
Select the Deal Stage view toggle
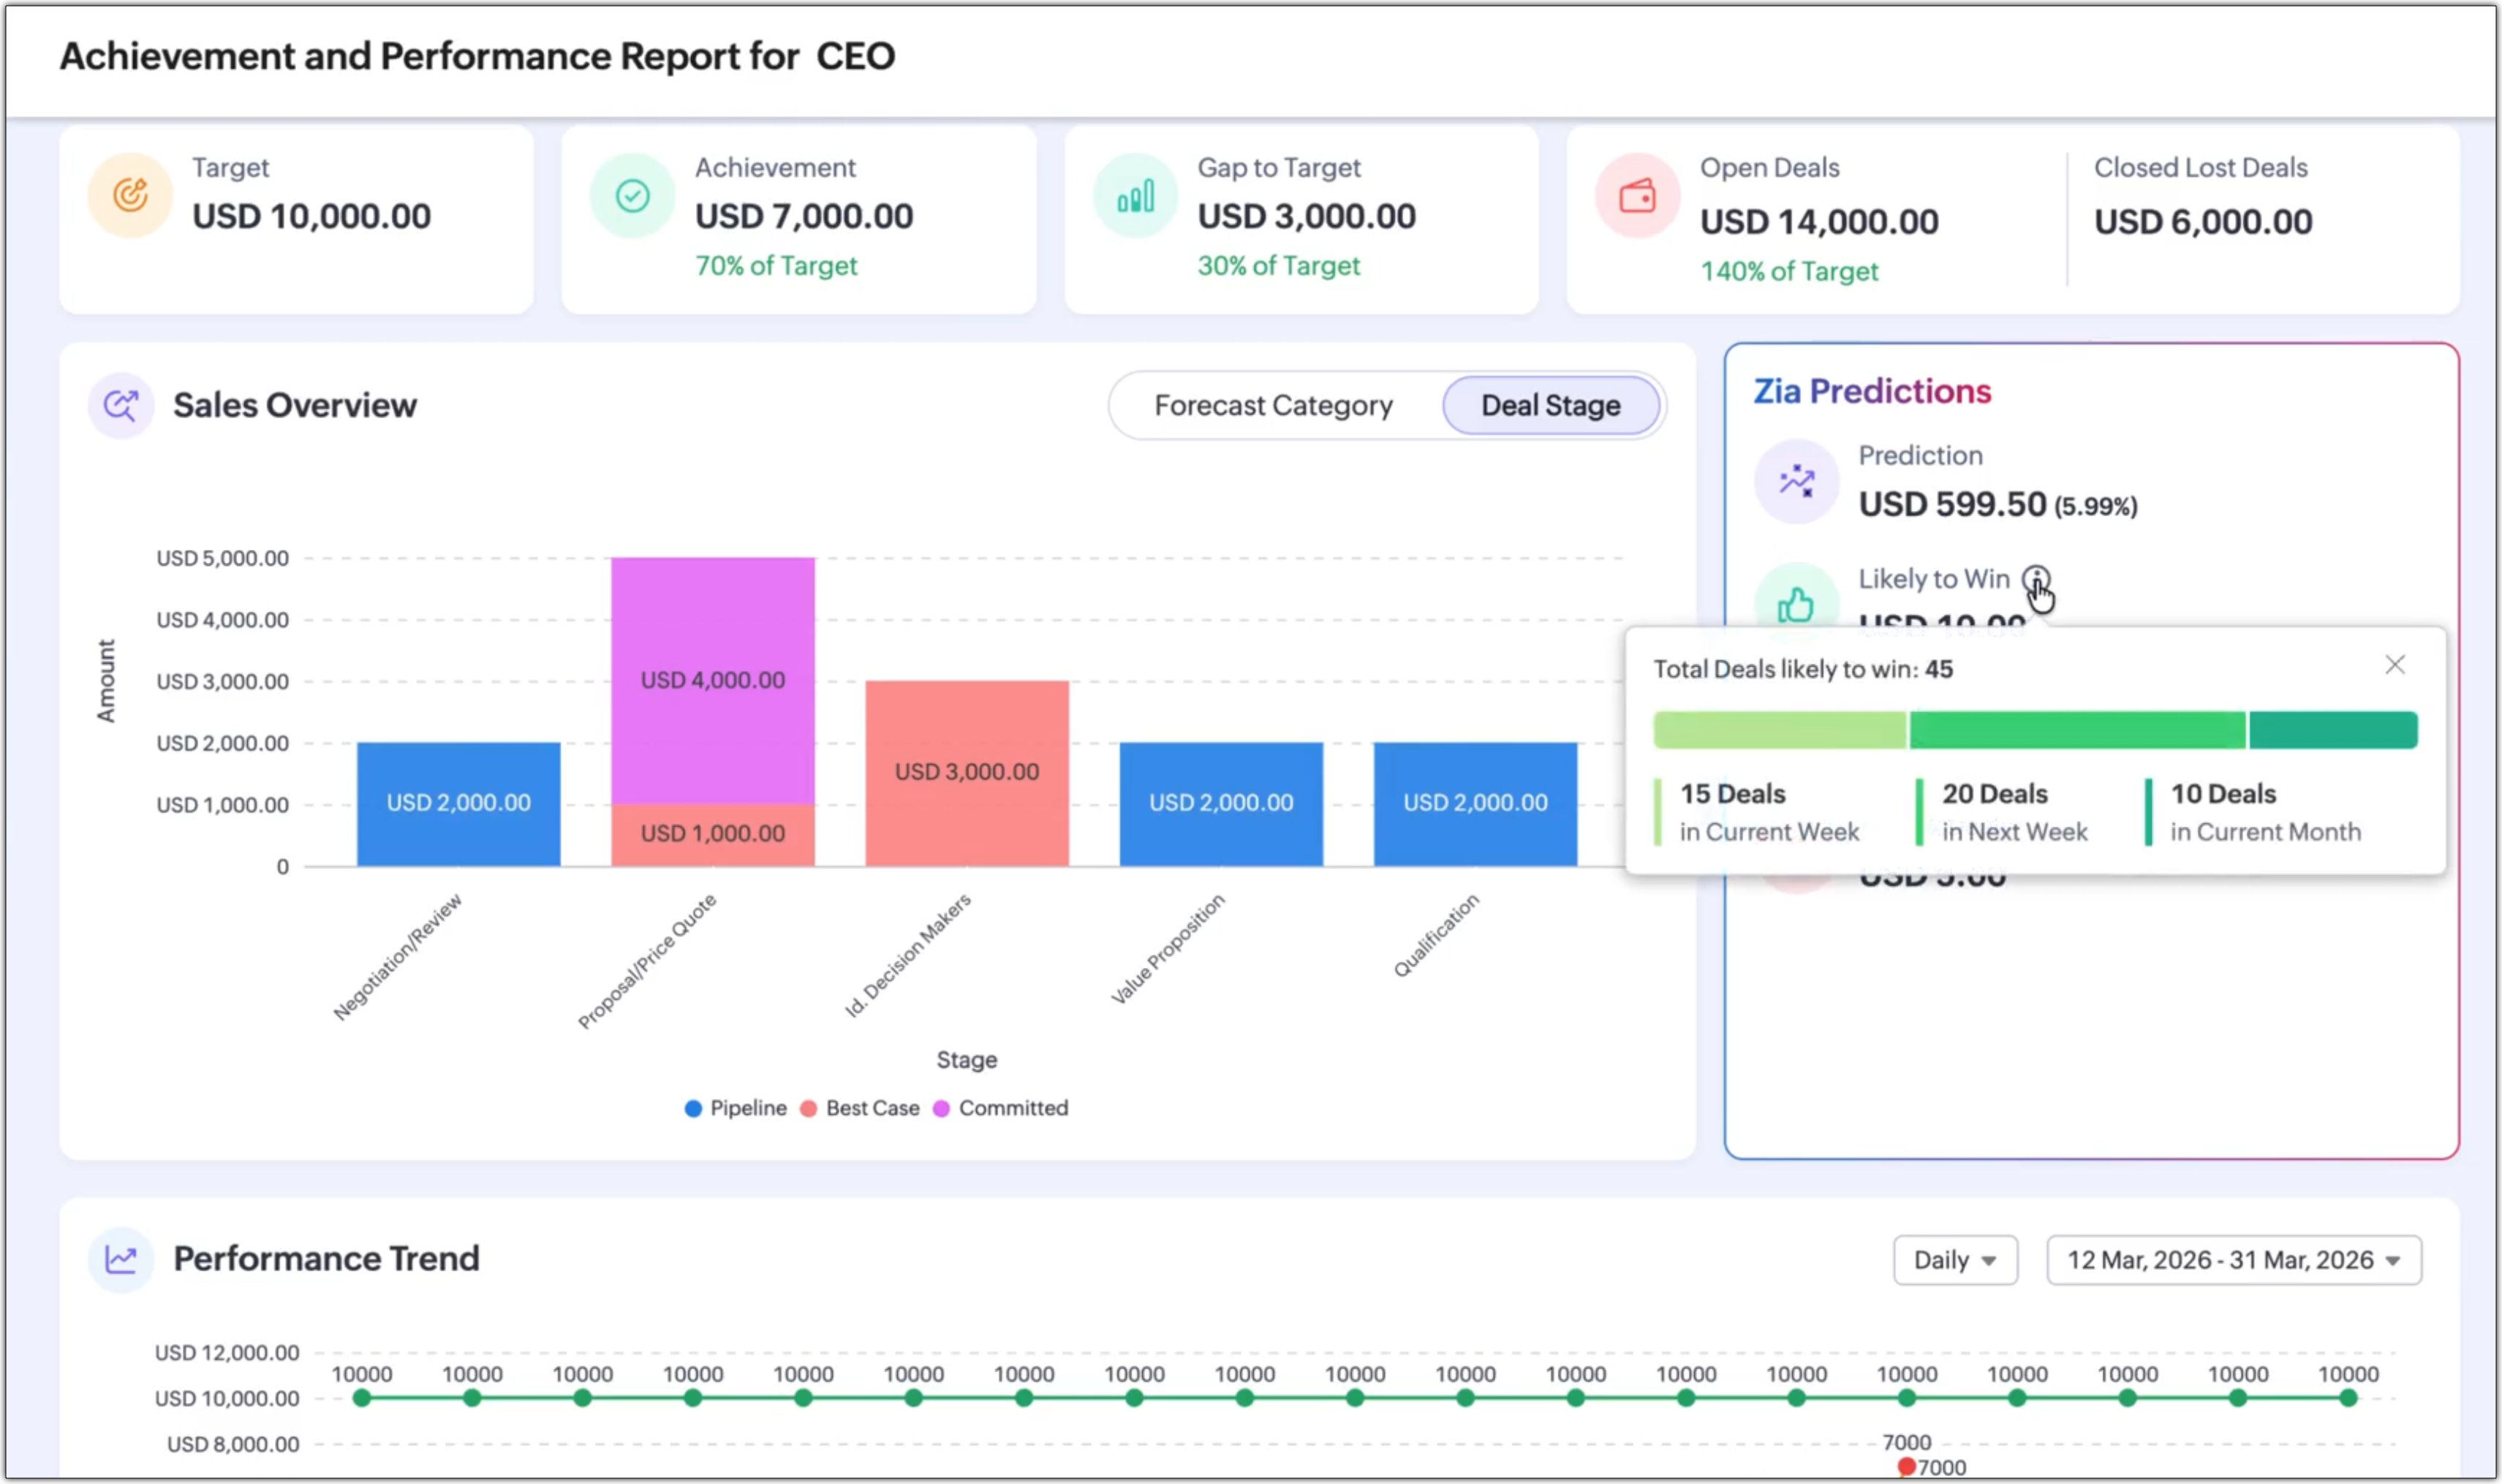[x=1550, y=405]
